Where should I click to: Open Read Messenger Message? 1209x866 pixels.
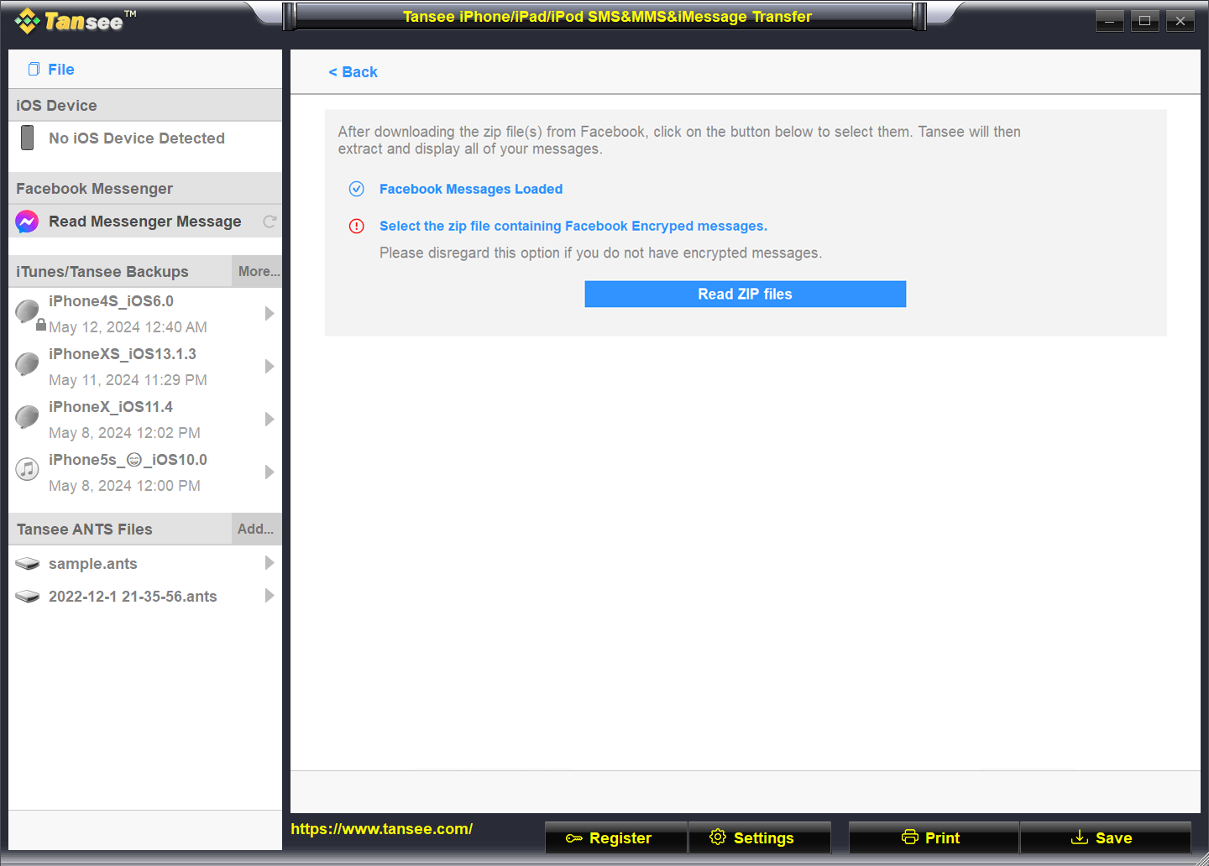click(144, 222)
